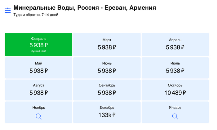Click the "Лучшая цена" best price label

tap(39, 51)
